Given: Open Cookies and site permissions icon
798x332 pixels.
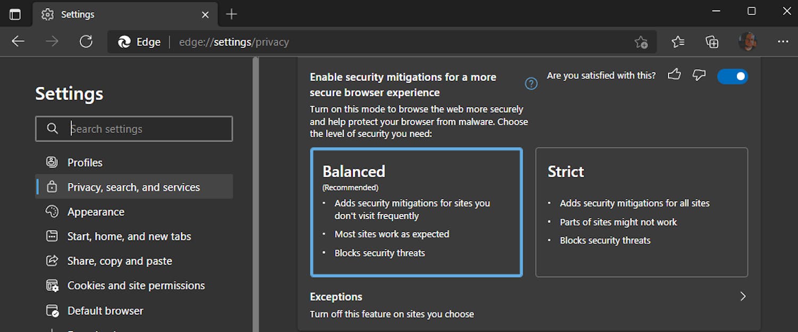Looking at the screenshot, I should (52, 285).
